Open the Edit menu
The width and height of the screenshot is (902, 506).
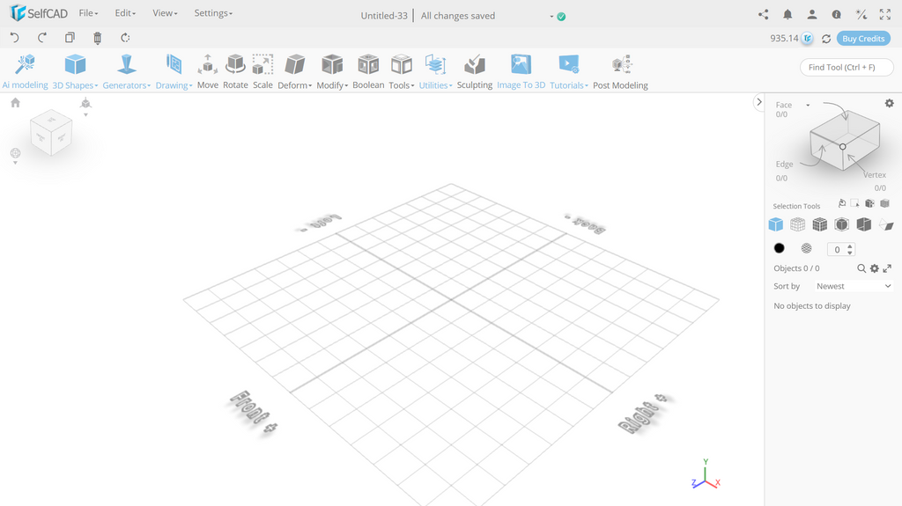(125, 13)
